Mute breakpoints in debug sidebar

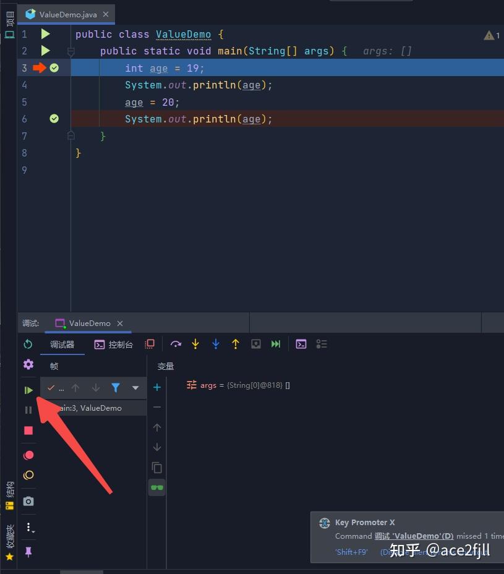(x=28, y=475)
